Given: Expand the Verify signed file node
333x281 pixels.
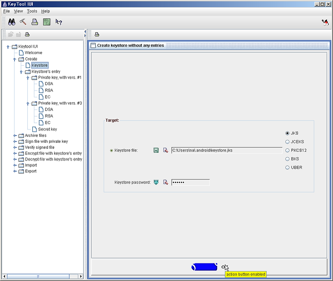Looking at the screenshot, I should coord(15,147).
